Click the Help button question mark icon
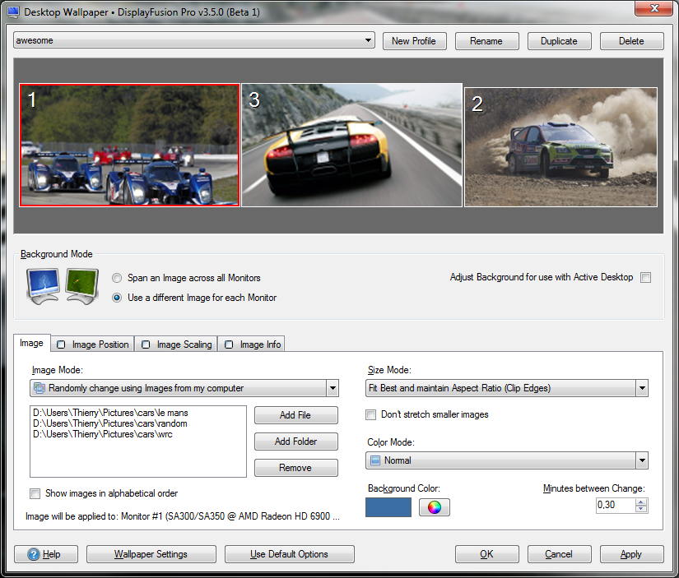Screen dimensions: 679x578 [34, 554]
